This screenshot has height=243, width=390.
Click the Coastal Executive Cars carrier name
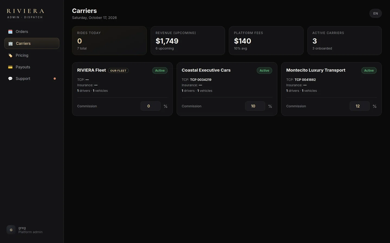206,70
